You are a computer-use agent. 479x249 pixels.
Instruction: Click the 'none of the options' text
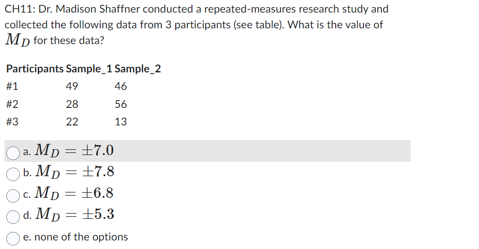[x=81, y=237]
